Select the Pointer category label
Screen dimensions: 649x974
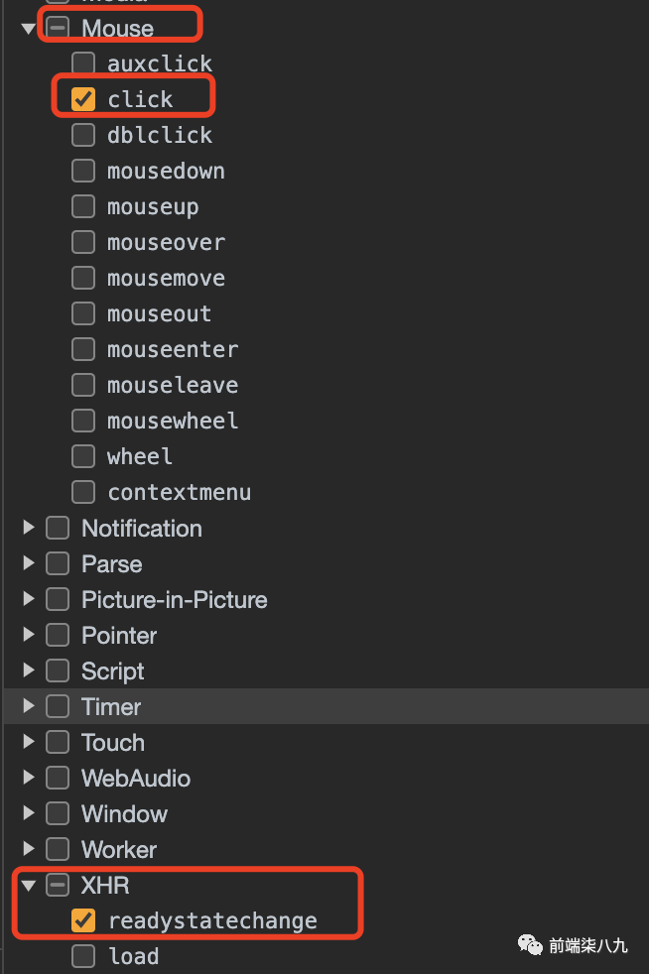119,635
